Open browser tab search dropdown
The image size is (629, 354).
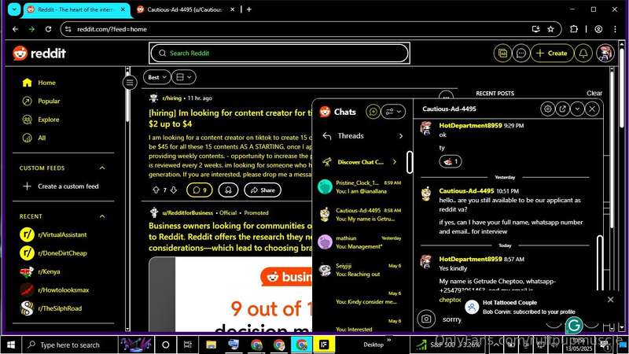point(14,9)
